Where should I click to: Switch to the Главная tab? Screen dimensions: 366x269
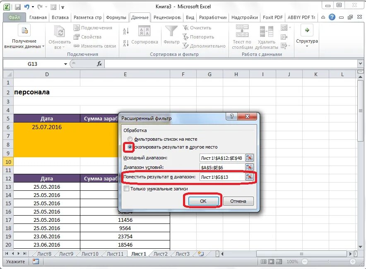coord(38,17)
